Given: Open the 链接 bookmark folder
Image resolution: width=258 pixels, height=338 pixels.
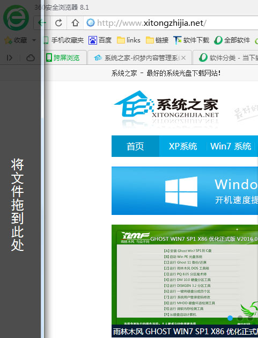Looking at the screenshot, I should (157, 40).
